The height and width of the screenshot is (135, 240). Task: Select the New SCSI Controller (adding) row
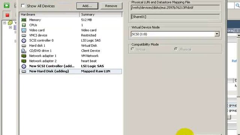[x=71, y=66]
